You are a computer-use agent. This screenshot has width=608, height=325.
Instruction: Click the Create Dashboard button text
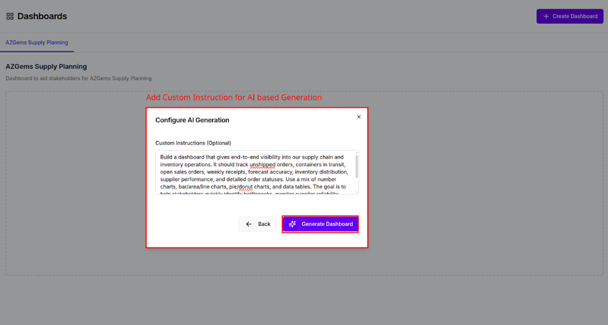[x=575, y=16]
